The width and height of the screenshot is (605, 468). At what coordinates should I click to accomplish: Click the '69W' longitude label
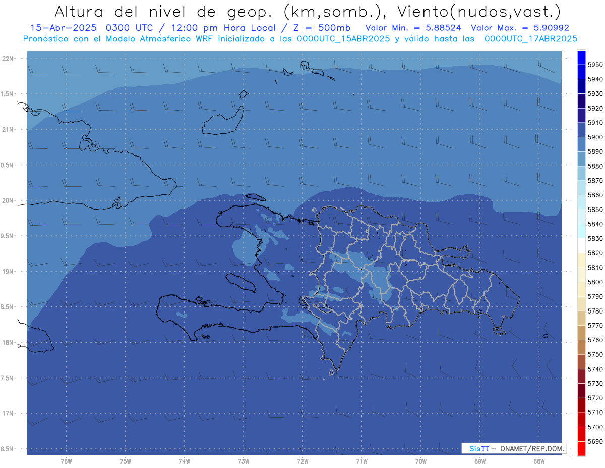480,461
